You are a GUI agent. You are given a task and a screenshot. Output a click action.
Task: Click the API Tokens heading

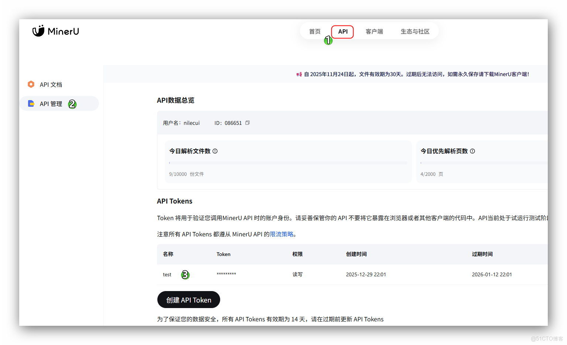tap(175, 201)
